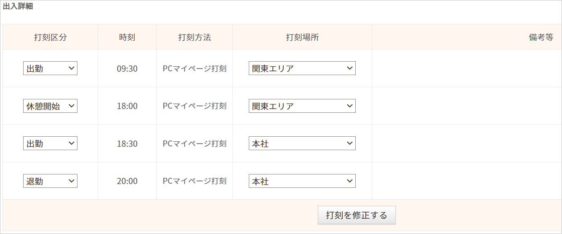
Task: Open the 出勤 dropdown in the 09:30 row
Action: click(x=50, y=68)
